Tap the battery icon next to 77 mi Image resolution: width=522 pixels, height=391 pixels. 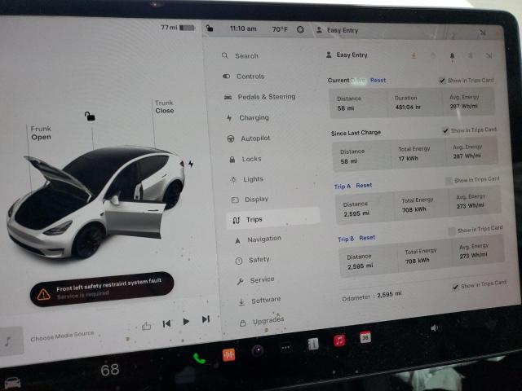(187, 28)
